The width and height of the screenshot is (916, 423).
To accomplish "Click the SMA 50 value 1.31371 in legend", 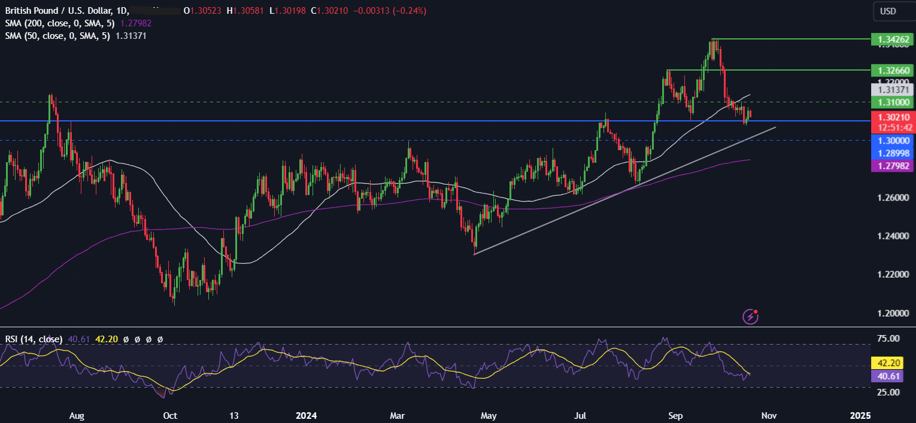I will (x=130, y=36).
